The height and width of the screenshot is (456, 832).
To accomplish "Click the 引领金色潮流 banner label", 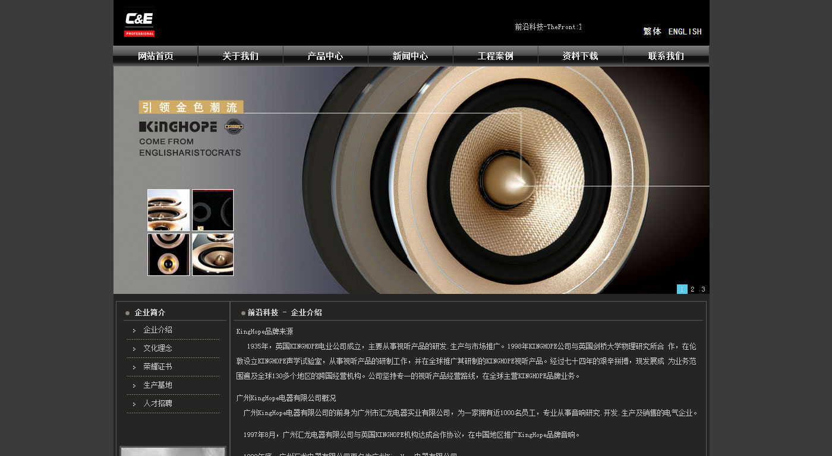I will pos(191,107).
